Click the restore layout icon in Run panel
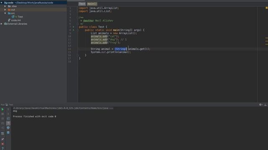 click(3, 134)
